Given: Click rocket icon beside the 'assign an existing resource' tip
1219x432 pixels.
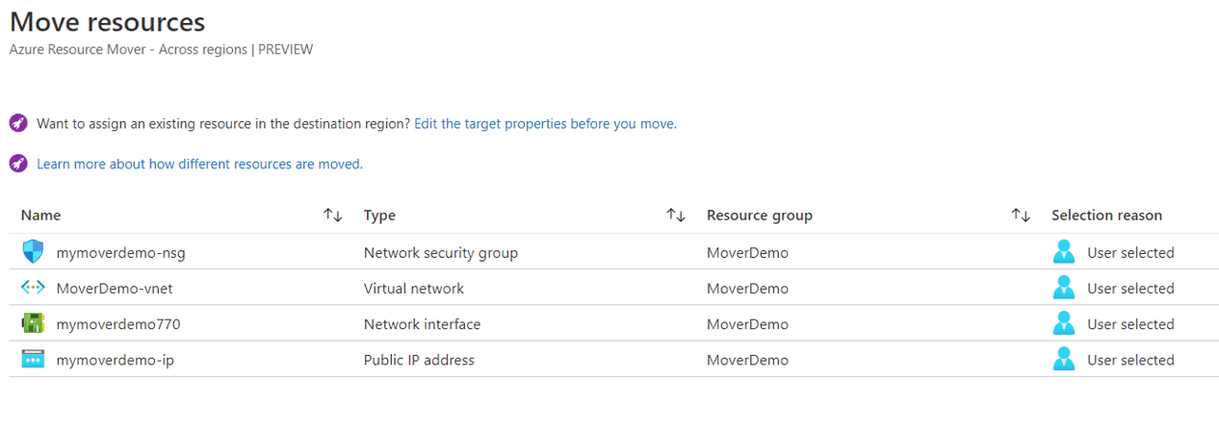Looking at the screenshot, I should pyautogui.click(x=18, y=123).
